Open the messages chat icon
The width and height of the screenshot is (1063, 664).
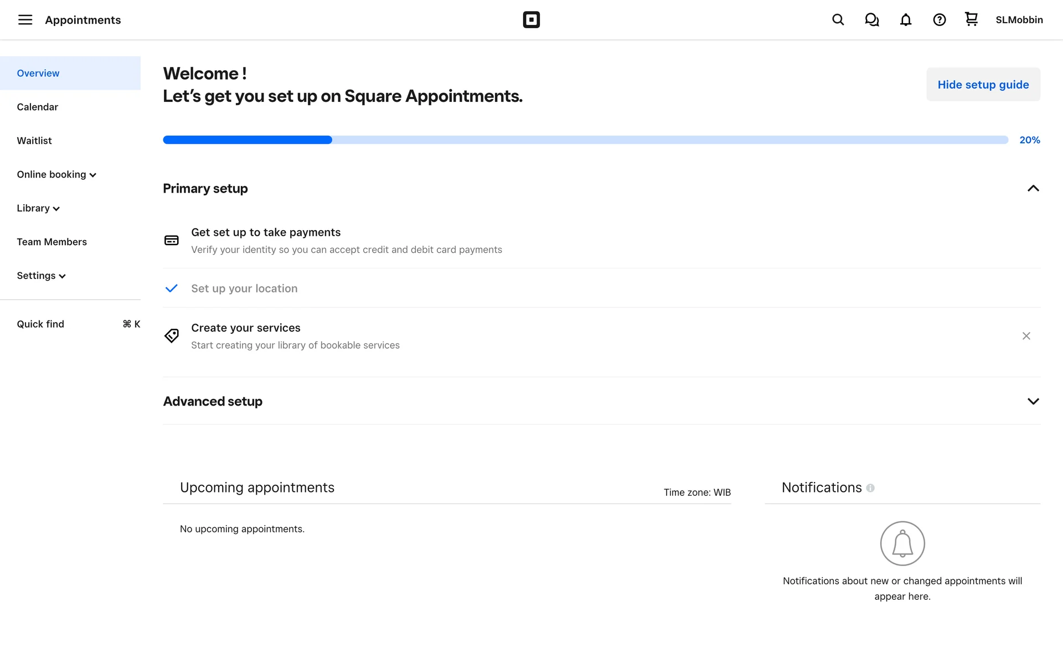tap(871, 20)
